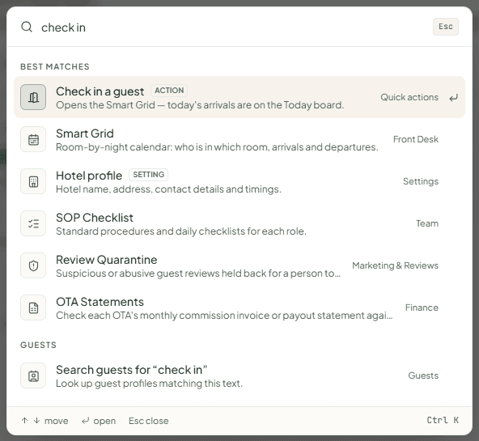Click the enter key open hint icon
This screenshot has height=441, width=479.
click(x=85, y=421)
